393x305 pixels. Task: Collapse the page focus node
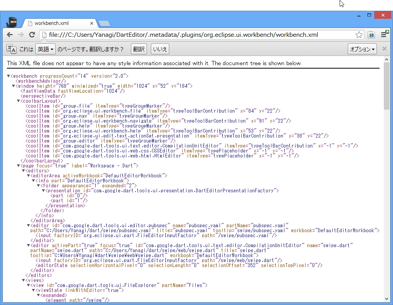tap(18, 166)
